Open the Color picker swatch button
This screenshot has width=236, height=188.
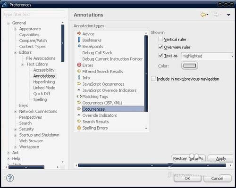[x=190, y=65]
